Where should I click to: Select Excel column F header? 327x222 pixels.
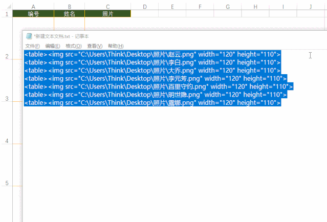tap(200, 7)
